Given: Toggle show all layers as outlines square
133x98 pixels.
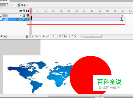Looking at the screenshot, I should click(x=28, y=11).
